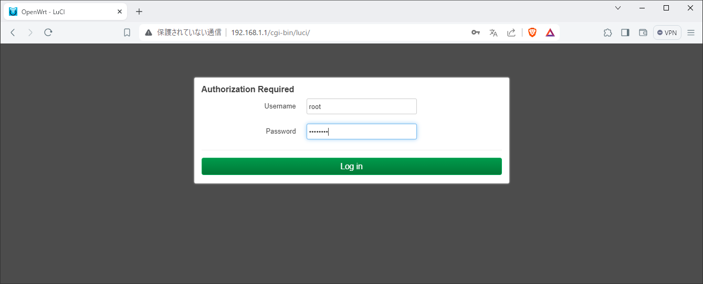Toggle the sidebar panel icon
The width and height of the screenshot is (703, 284).
click(625, 32)
